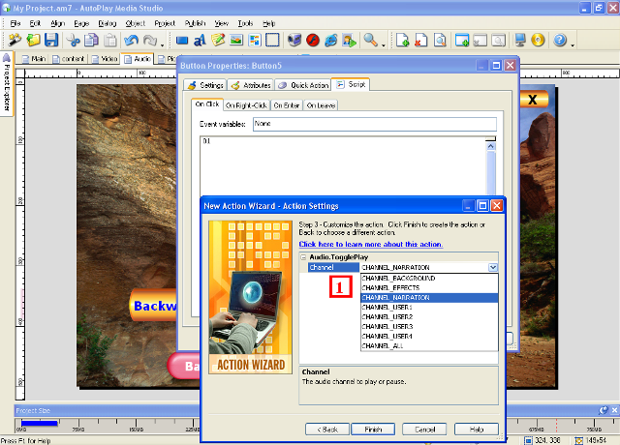Image resolution: width=620 pixels, height=445 pixels.
Task: Switch to the On Enter event tab
Action: pos(286,104)
